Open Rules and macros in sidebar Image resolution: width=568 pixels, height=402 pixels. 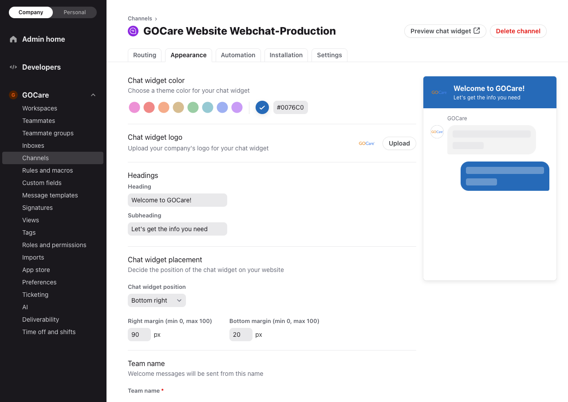53,170
